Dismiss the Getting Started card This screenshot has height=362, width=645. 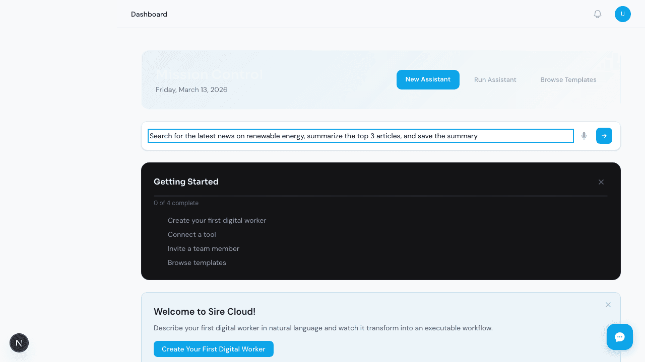pos(601,182)
